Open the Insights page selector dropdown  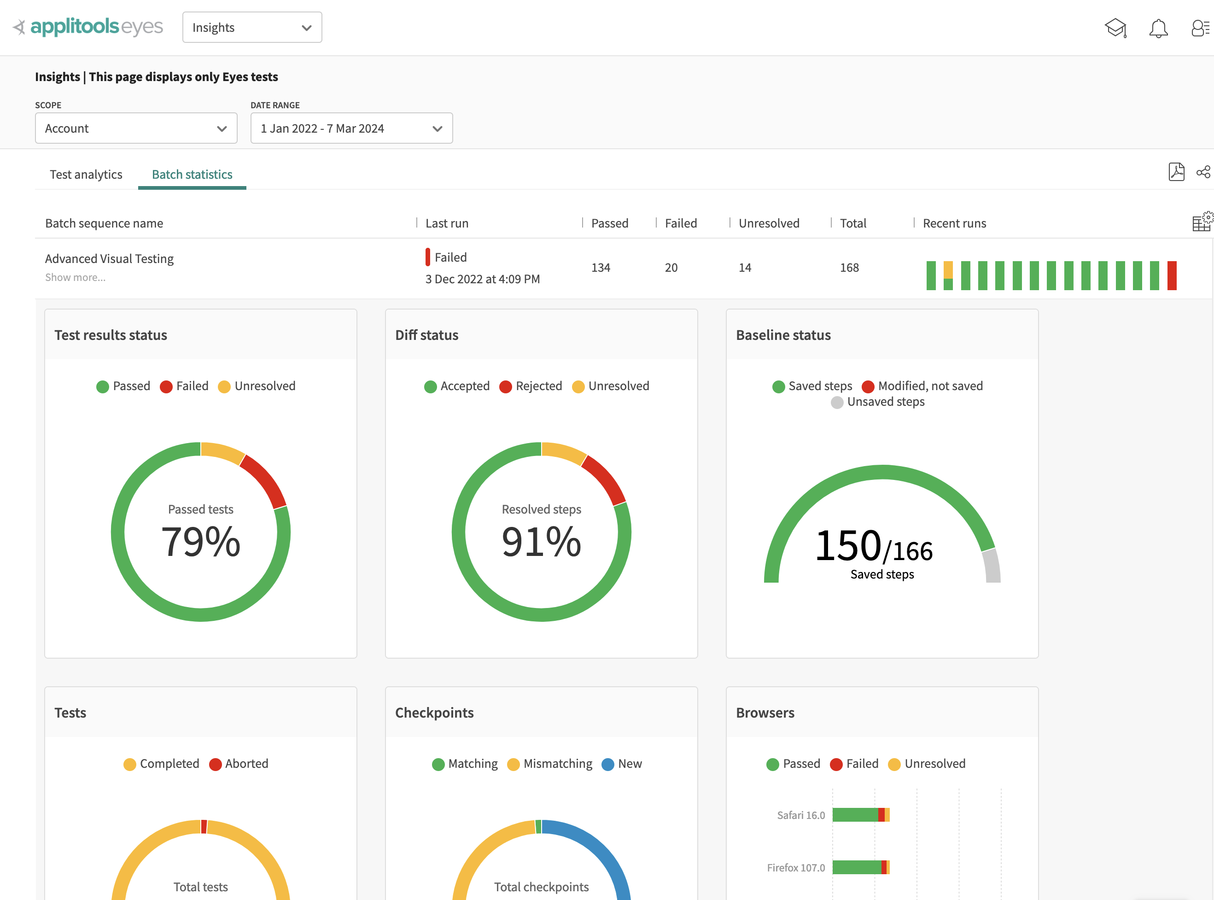coord(252,27)
